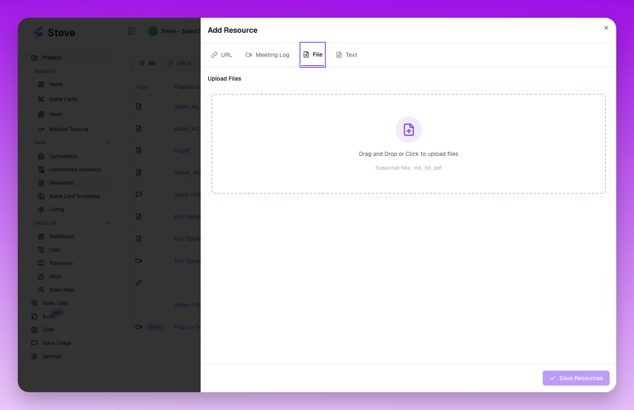Image resolution: width=634 pixels, height=410 pixels.
Task: Select the Text tab
Action: (346, 55)
